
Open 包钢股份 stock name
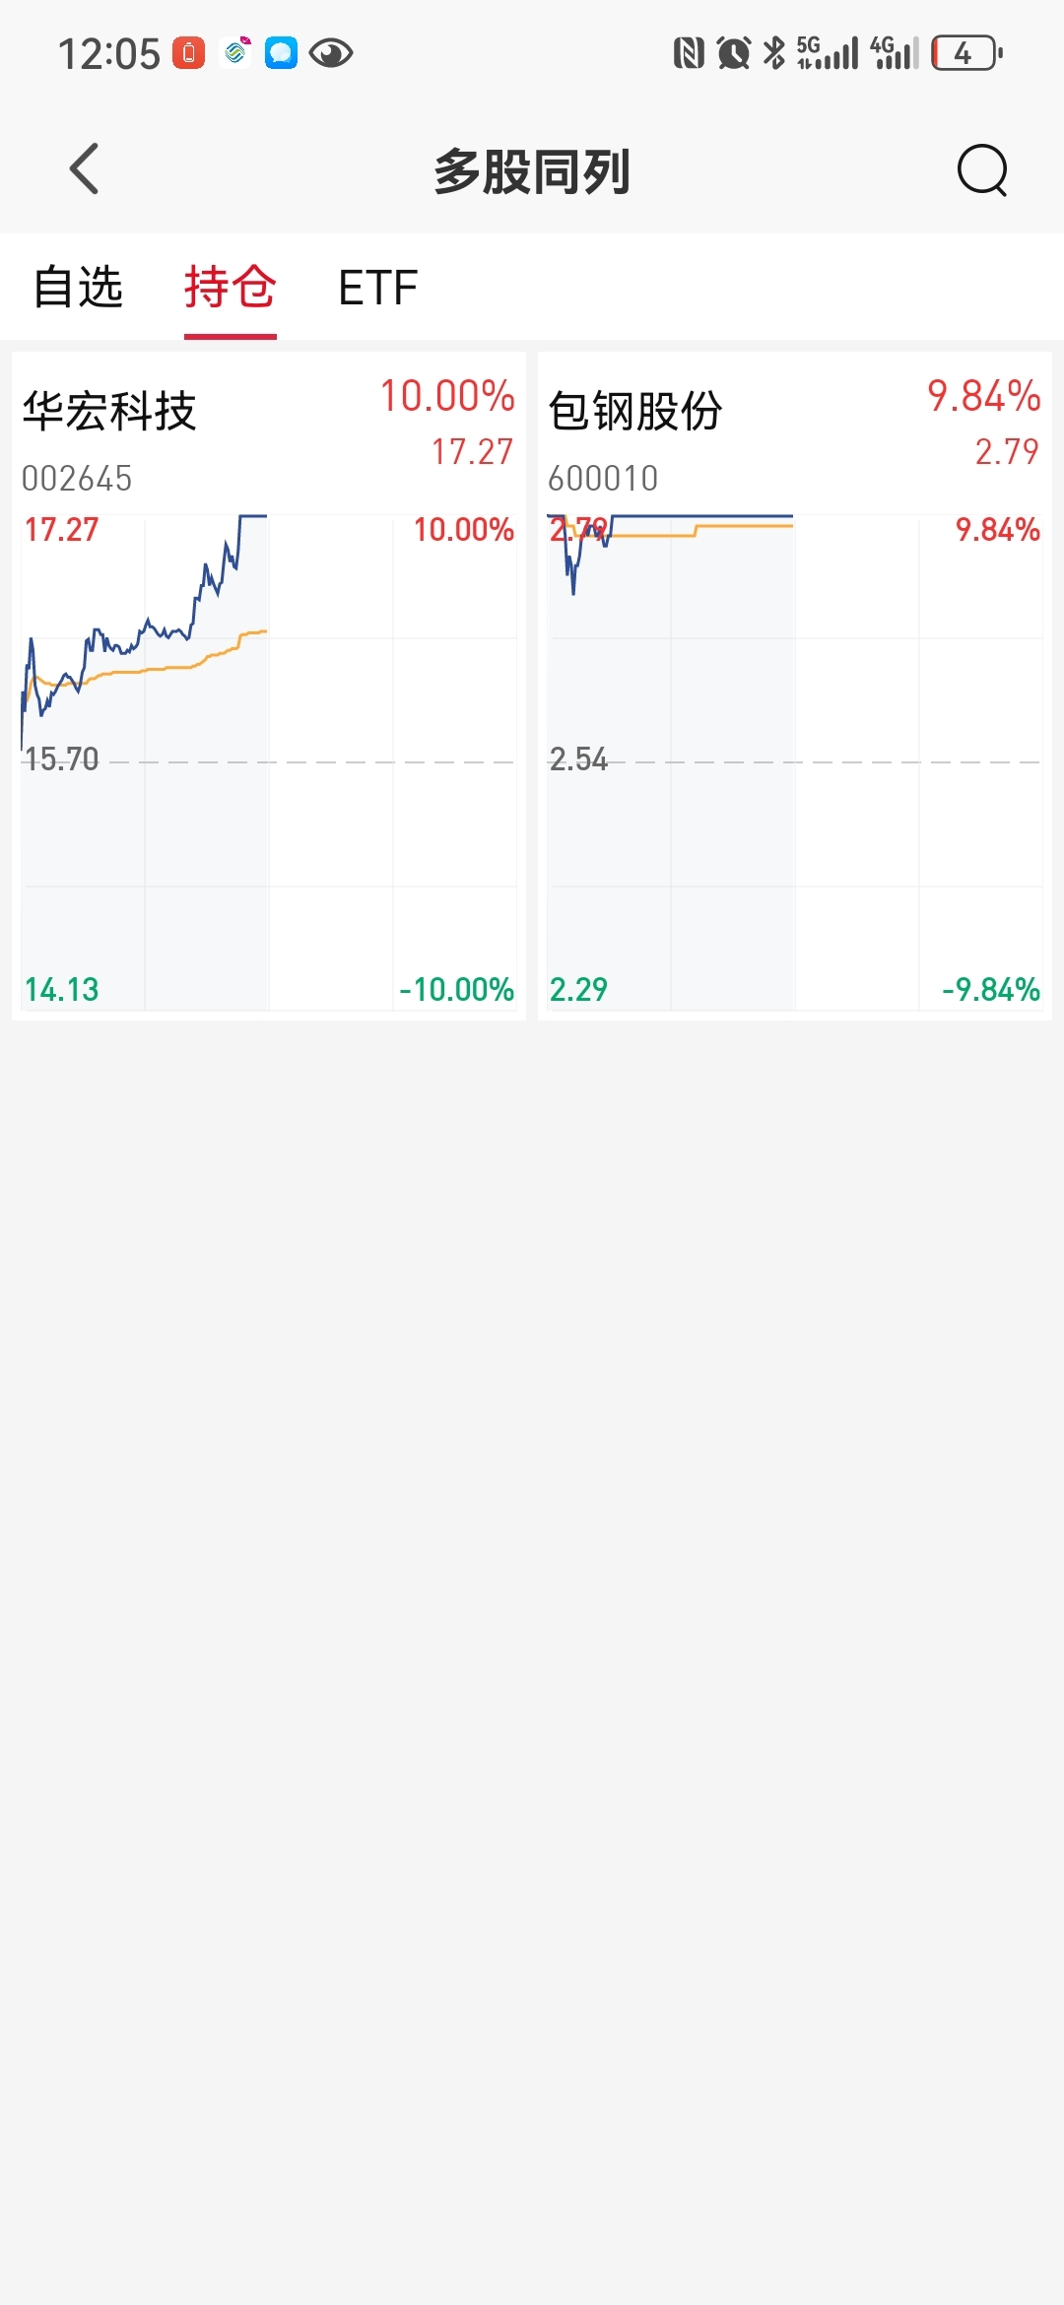pyautogui.click(x=635, y=412)
